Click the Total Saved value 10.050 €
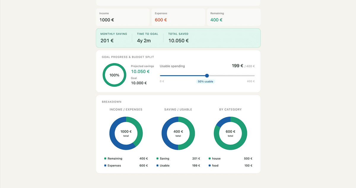Image resolution: width=356 pixels, height=188 pixels. 179,41
